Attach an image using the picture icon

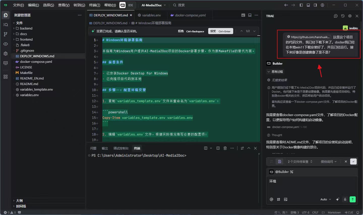point(286,199)
